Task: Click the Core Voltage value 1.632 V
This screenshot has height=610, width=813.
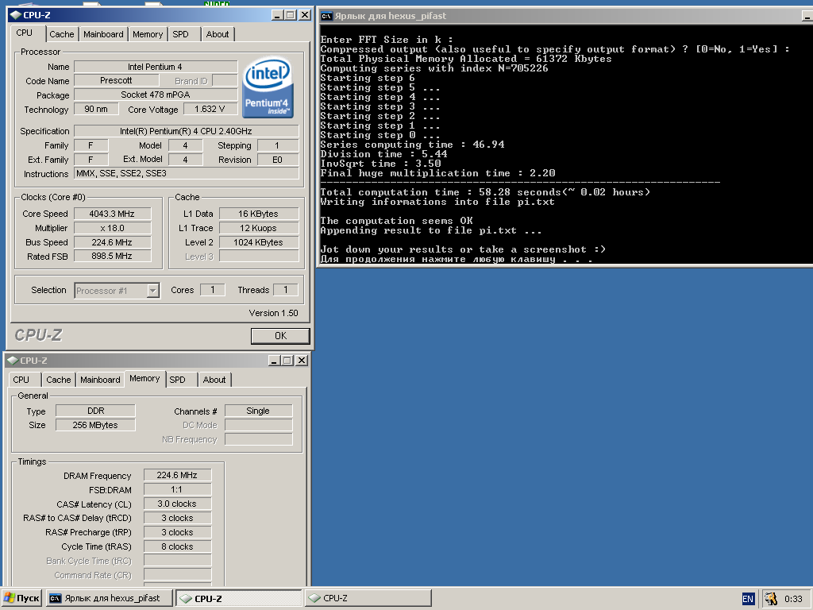Action: click(210, 109)
